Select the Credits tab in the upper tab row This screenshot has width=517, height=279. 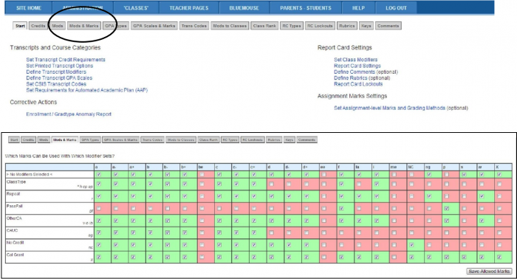click(38, 26)
